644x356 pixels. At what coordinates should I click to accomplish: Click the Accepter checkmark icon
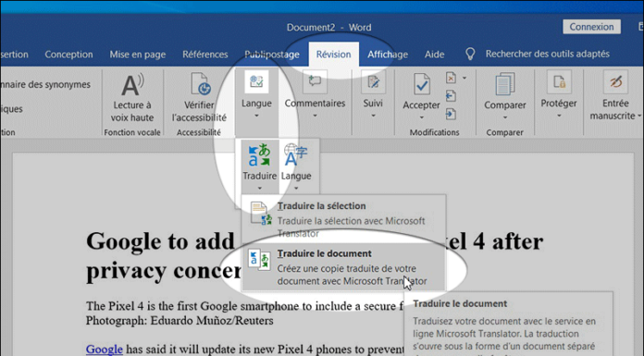point(421,84)
